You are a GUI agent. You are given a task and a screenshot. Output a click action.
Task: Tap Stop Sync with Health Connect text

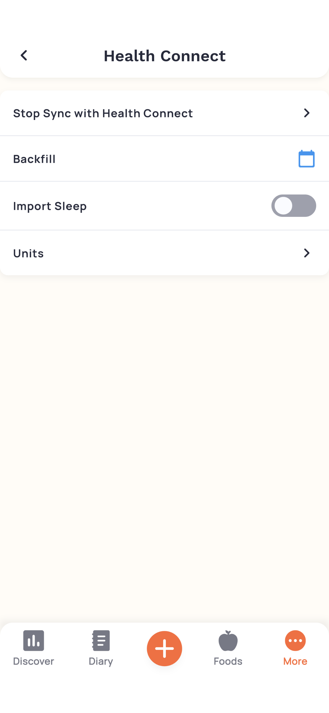[x=103, y=113]
